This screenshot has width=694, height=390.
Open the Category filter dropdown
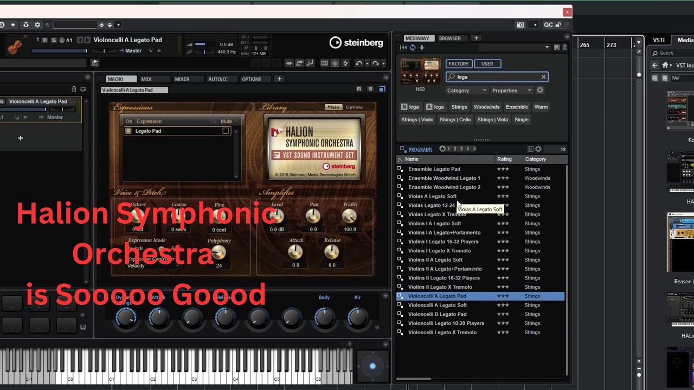(x=466, y=90)
